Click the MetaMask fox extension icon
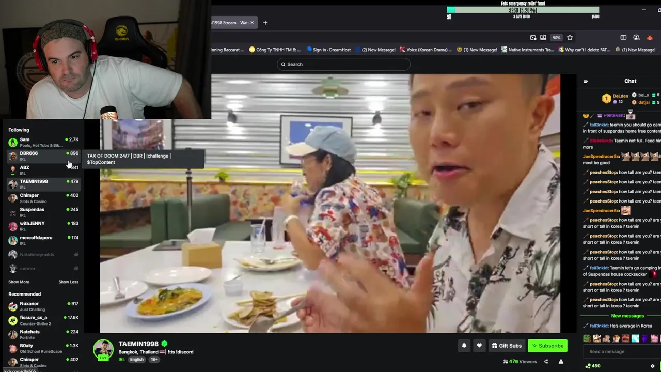The width and height of the screenshot is (661, 372). click(650, 37)
